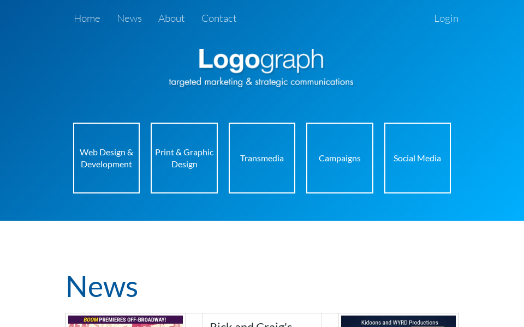Viewport: 524px width, 327px height.
Task: Click the Kidoons and WYRD Productions headline
Action: (398, 321)
